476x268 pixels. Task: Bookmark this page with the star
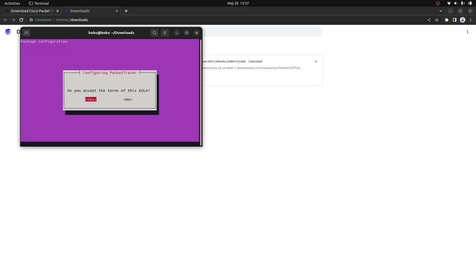pyautogui.click(x=437, y=20)
